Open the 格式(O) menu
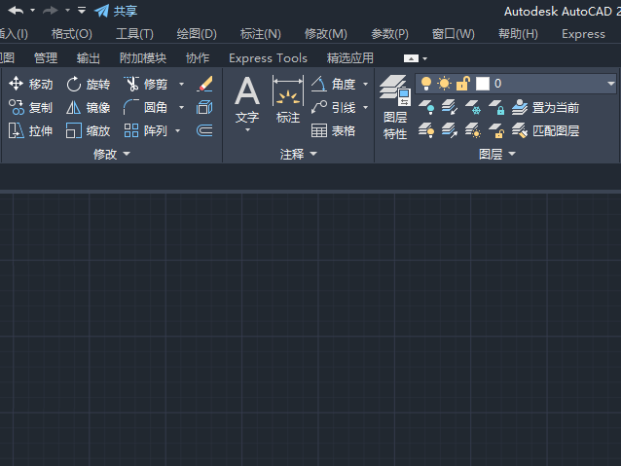Screen dimensions: 621x466 72,34
